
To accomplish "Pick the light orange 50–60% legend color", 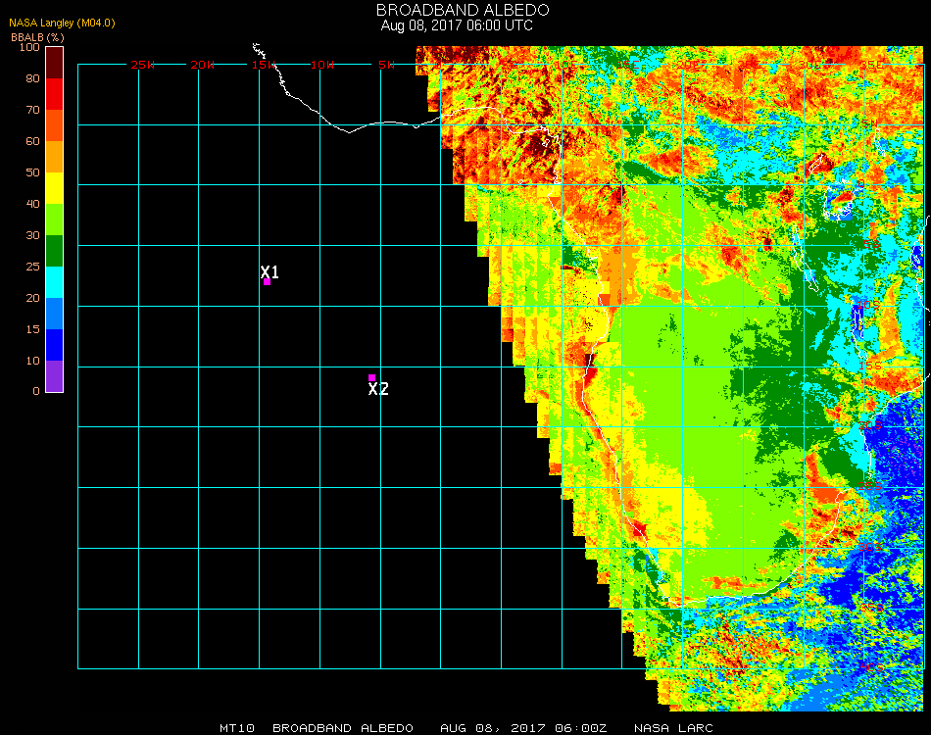I will pyautogui.click(x=55, y=157).
